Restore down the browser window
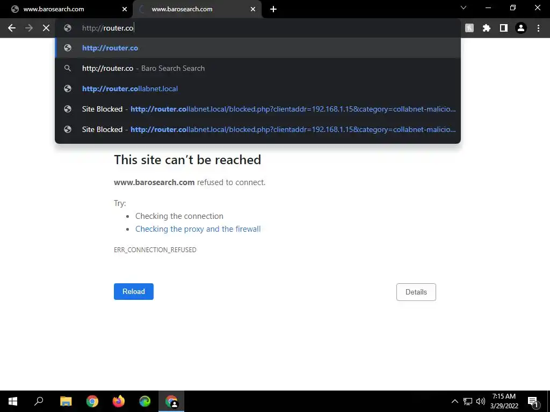The width and height of the screenshot is (550, 412). [x=513, y=8]
